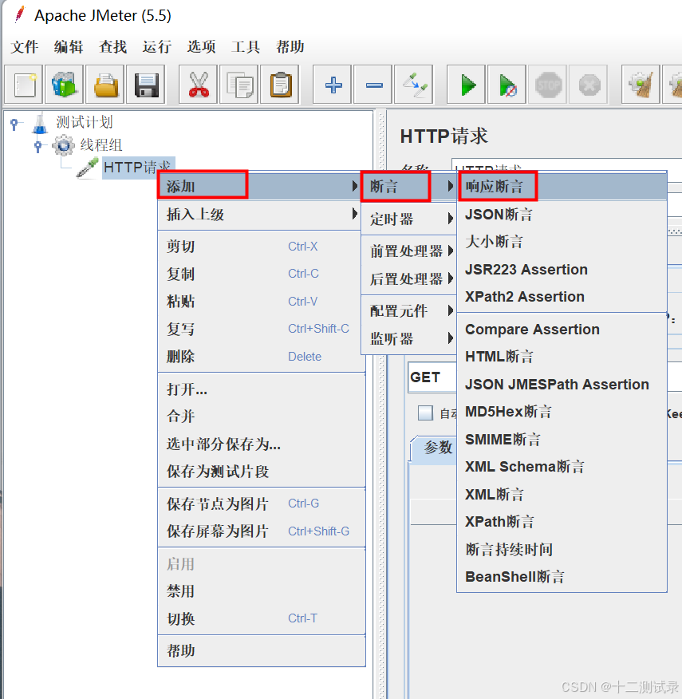This screenshot has height=699, width=682.
Task: Click the JMeter feather logo icon
Action: pyautogui.click(x=19, y=14)
